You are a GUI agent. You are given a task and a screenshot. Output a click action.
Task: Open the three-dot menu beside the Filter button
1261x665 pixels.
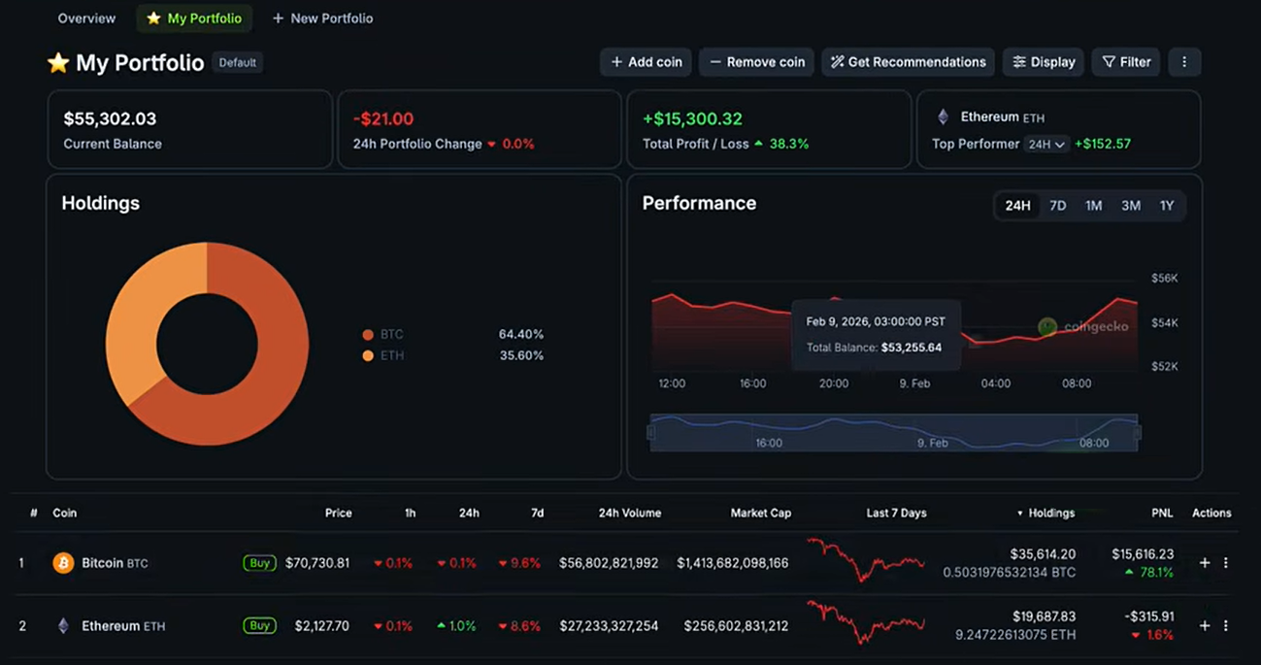[1184, 61]
